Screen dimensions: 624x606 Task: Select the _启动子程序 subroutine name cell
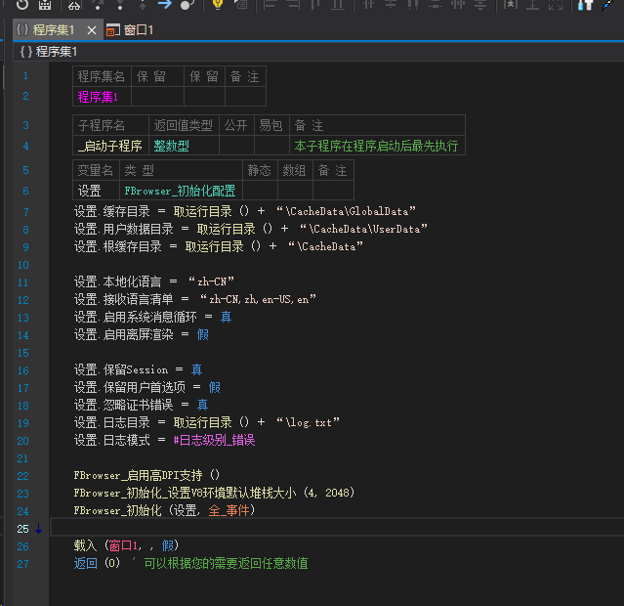click(x=110, y=146)
